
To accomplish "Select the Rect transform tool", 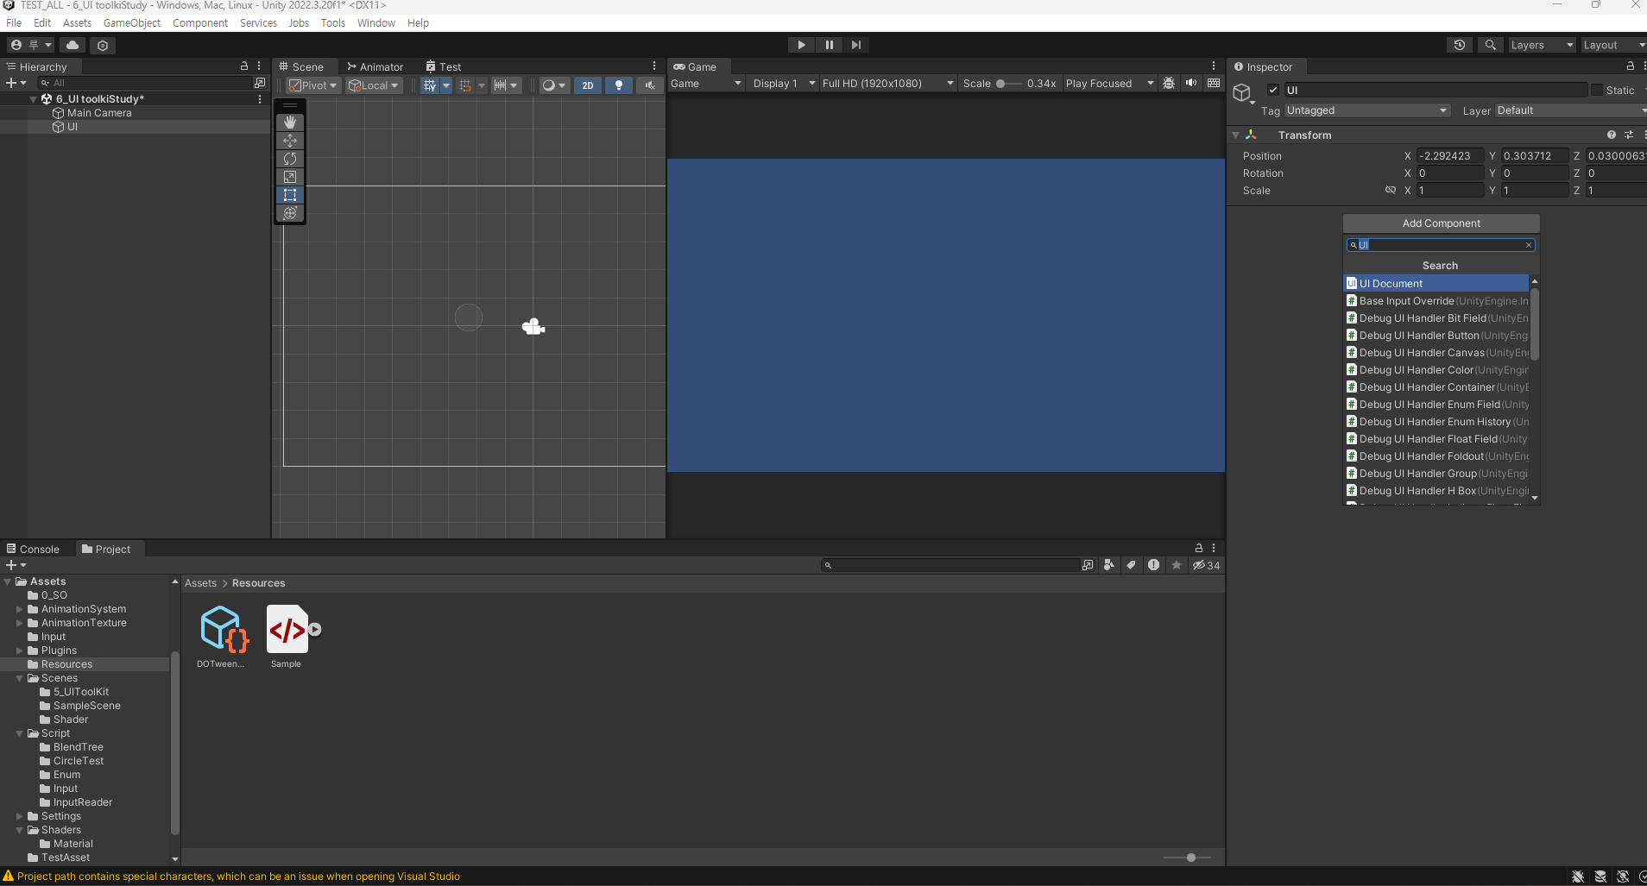I will coord(290,195).
